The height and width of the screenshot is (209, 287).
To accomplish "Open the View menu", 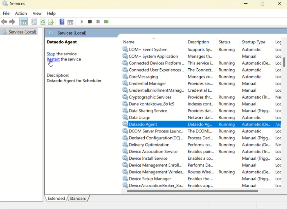I will [37, 13].
